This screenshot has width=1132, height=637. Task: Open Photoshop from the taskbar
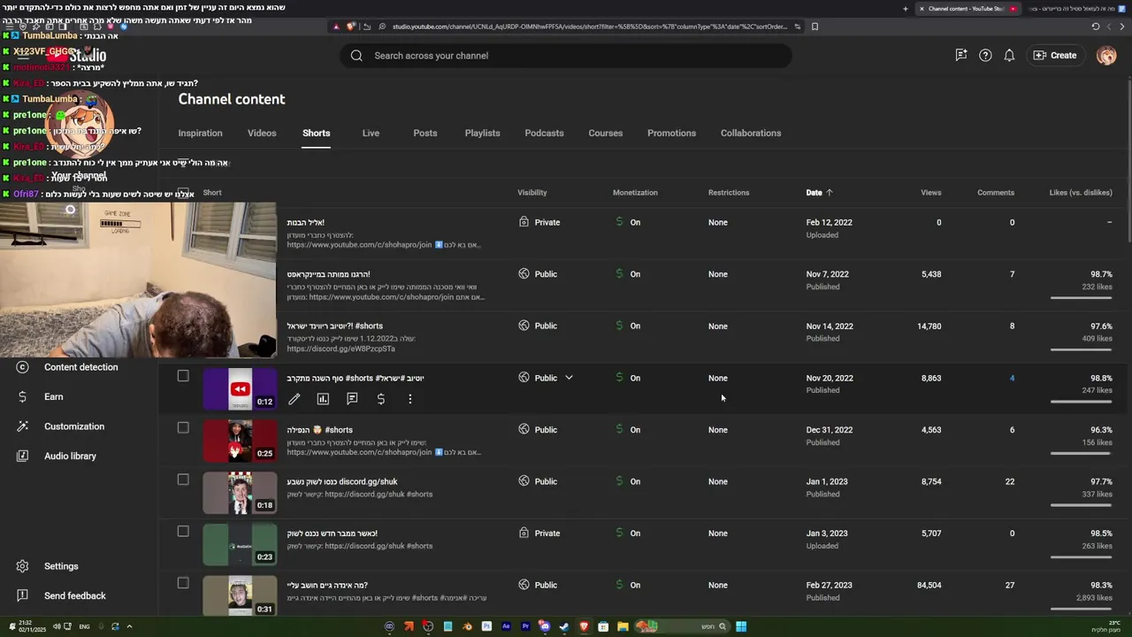pyautogui.click(x=486, y=626)
